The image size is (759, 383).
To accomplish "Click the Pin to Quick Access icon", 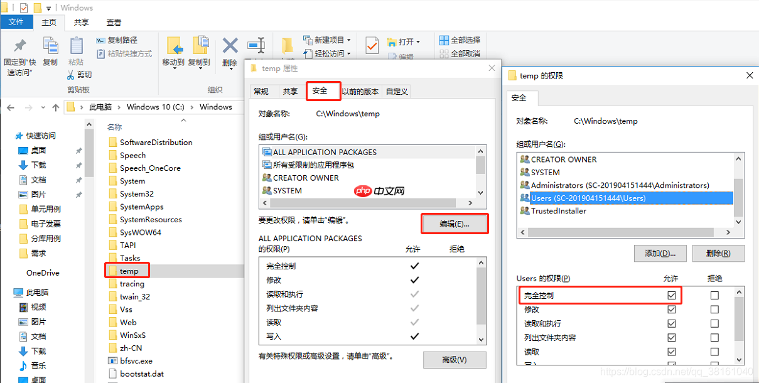I will pyautogui.click(x=20, y=45).
